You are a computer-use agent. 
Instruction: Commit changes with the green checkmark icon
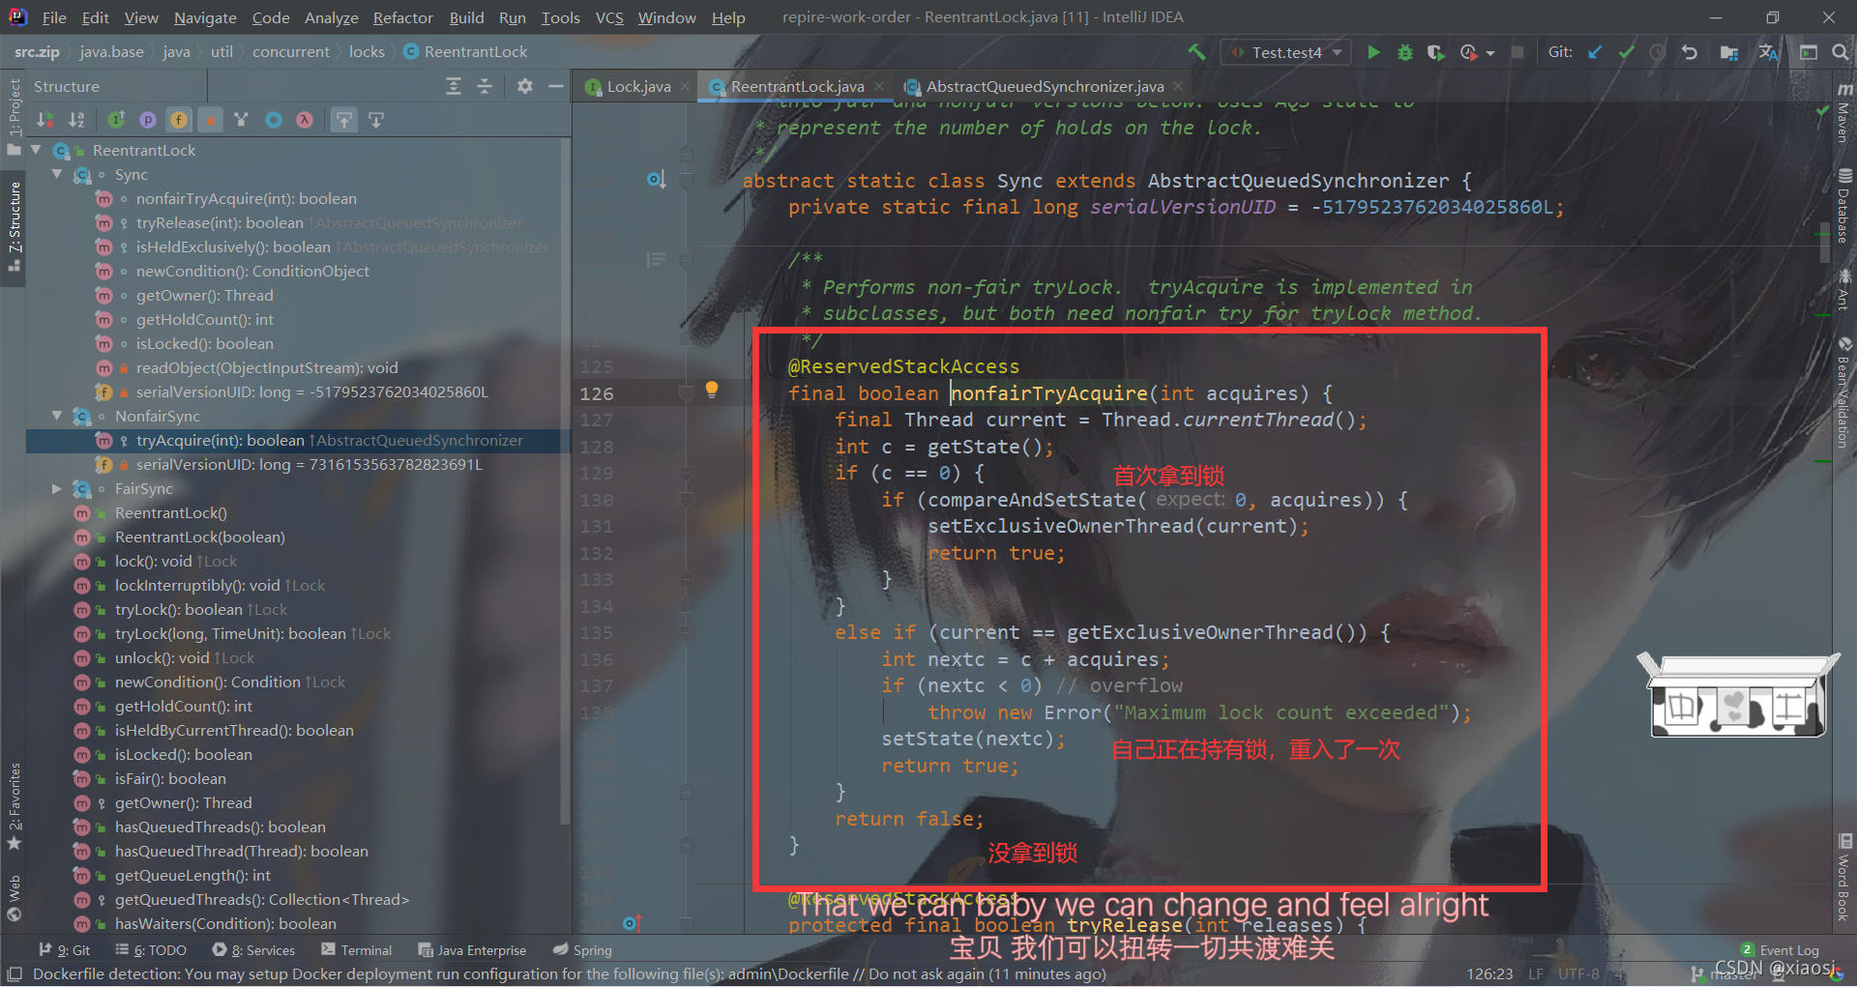pos(1627,52)
